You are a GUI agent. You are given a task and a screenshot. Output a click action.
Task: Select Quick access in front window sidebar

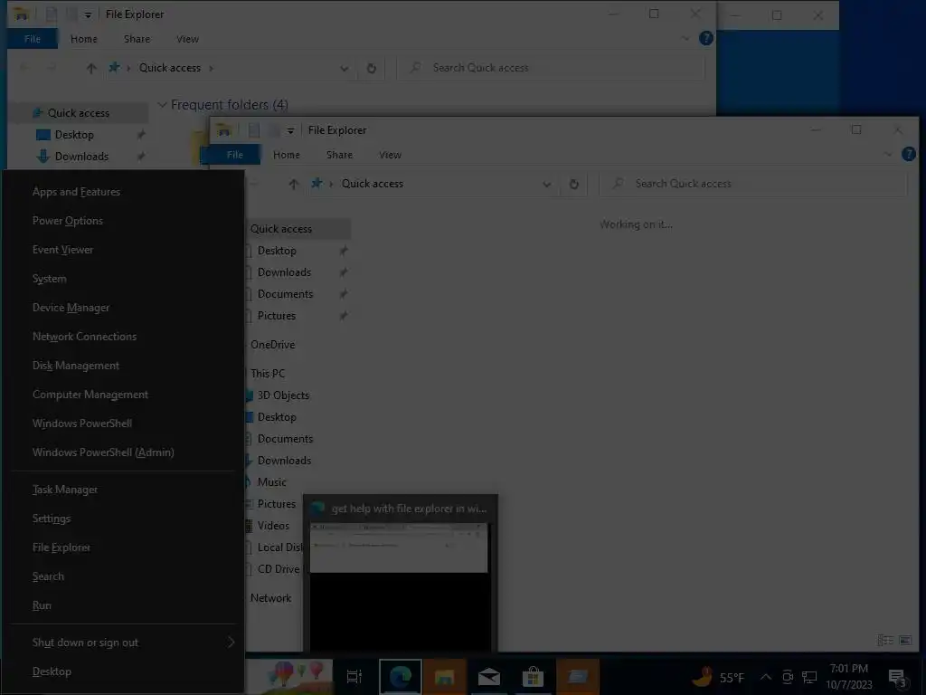click(x=281, y=229)
